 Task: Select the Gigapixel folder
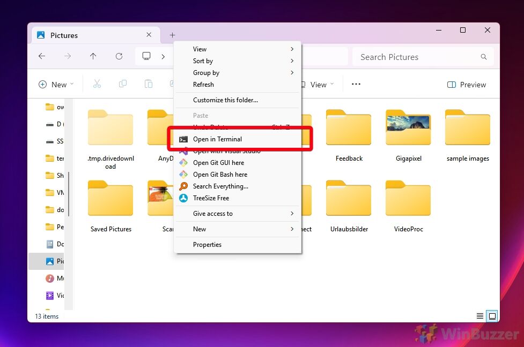point(408,136)
